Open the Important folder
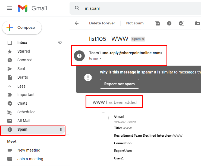 33,95
